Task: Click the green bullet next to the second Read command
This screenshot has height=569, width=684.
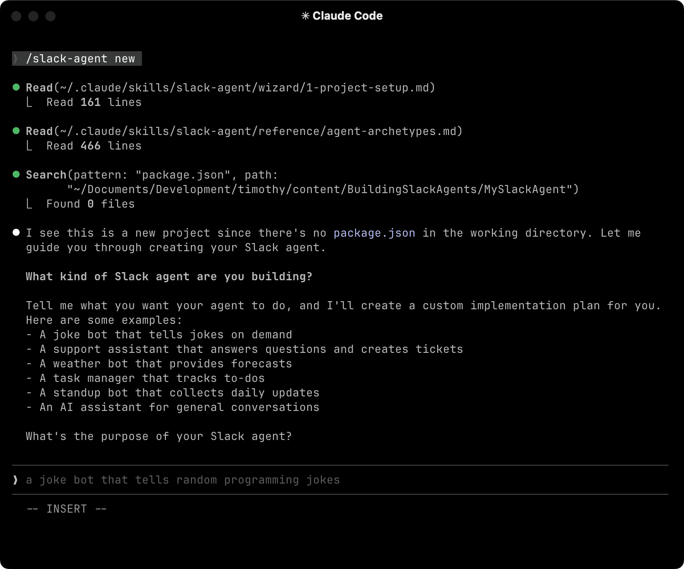Action: pyautogui.click(x=16, y=130)
